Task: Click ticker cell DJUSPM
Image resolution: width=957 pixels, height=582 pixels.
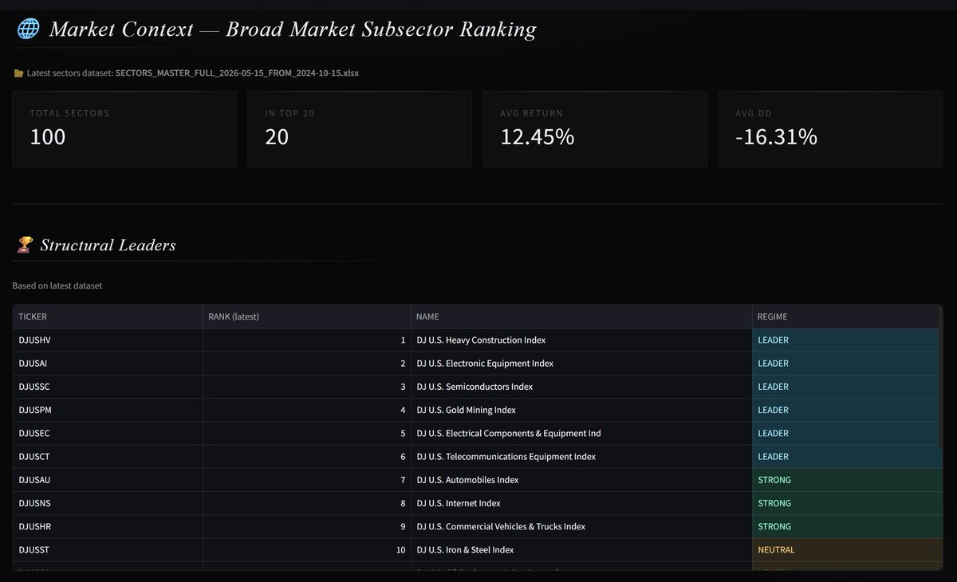Action: [x=108, y=410]
